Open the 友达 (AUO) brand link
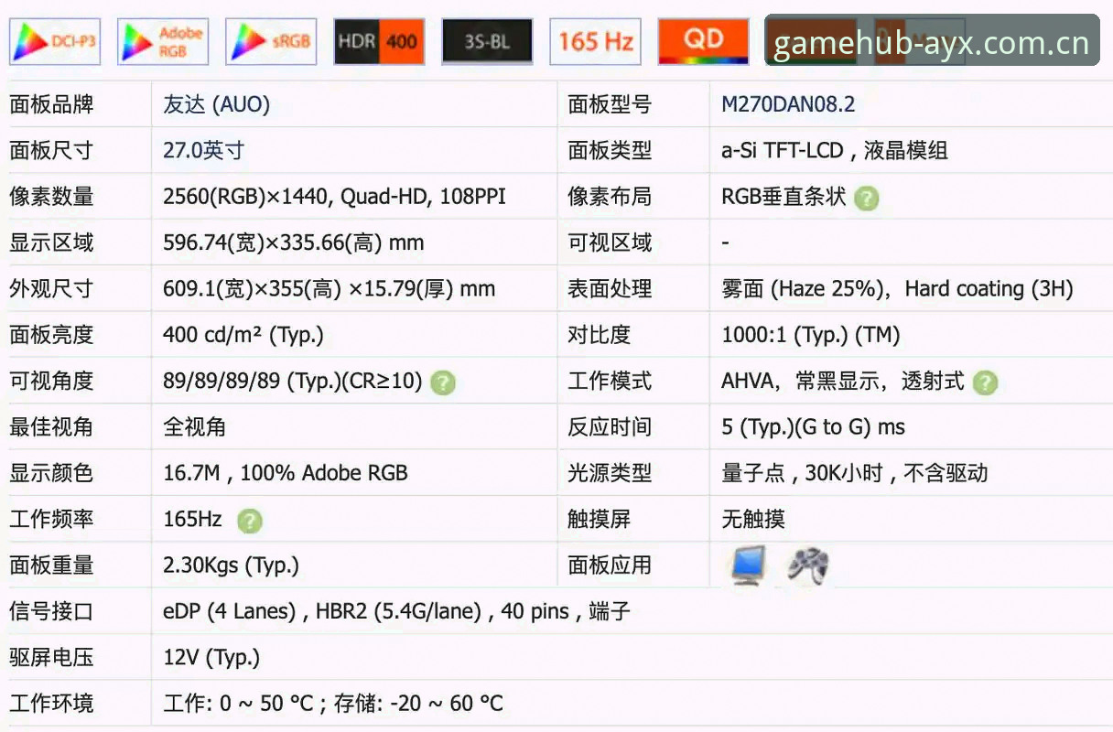 pos(216,104)
